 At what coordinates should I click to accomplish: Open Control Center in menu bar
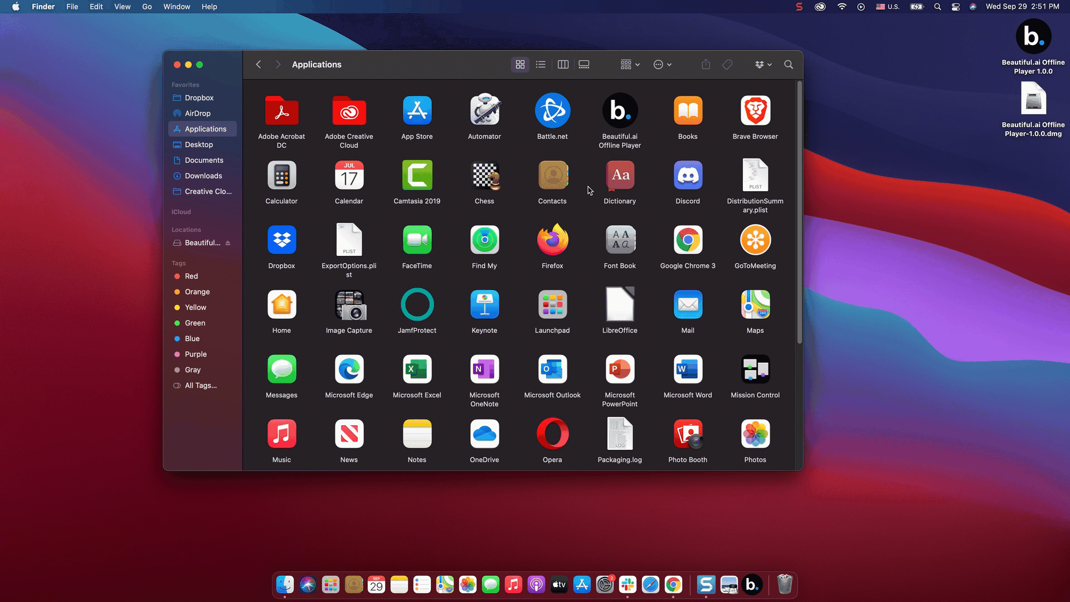pyautogui.click(x=955, y=7)
